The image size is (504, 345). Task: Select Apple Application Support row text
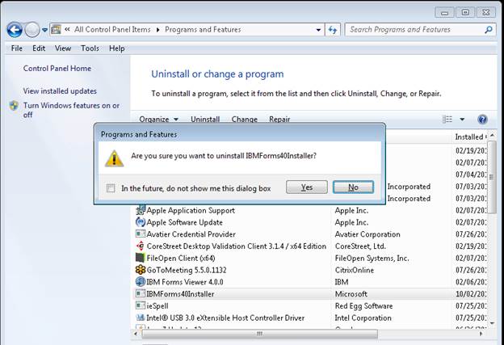pyautogui.click(x=191, y=211)
